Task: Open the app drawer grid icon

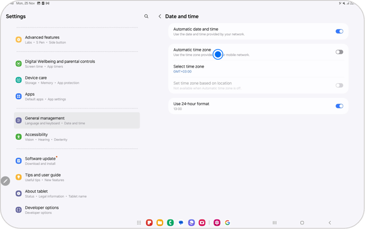Action: [x=139, y=223]
